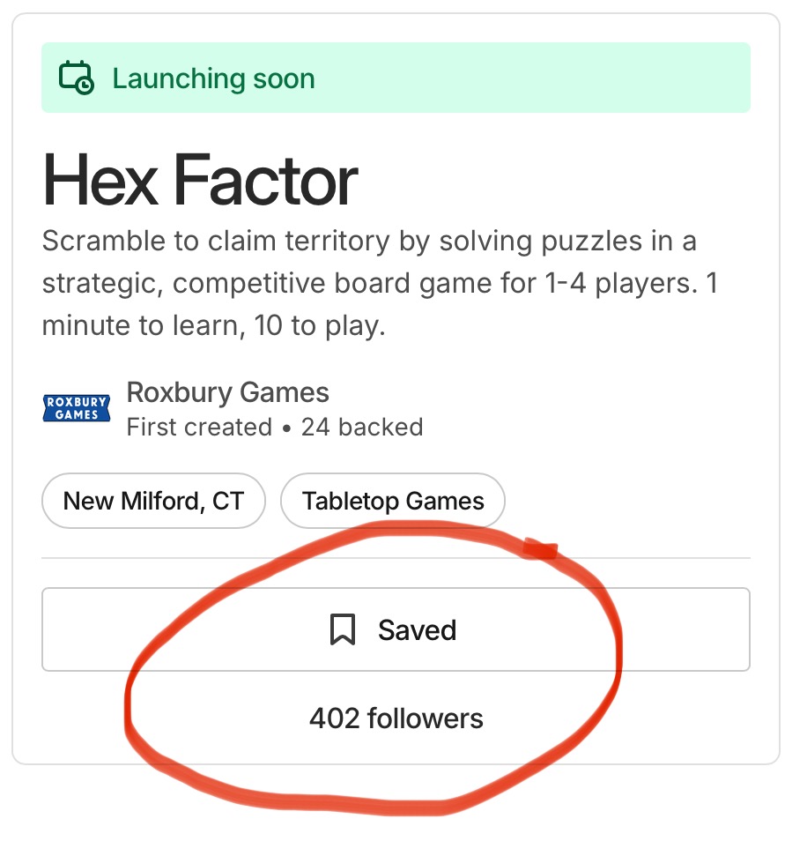Click the "minute to learn, 10 to play" text

pyautogui.click(x=214, y=326)
